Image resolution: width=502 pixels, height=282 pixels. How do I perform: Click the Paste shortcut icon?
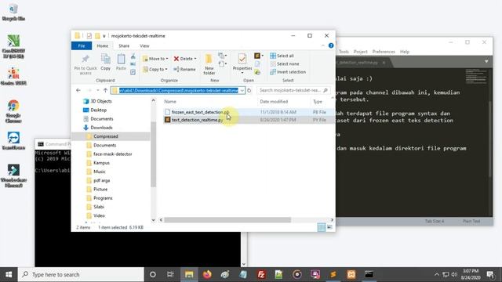pyautogui.click(x=133, y=72)
